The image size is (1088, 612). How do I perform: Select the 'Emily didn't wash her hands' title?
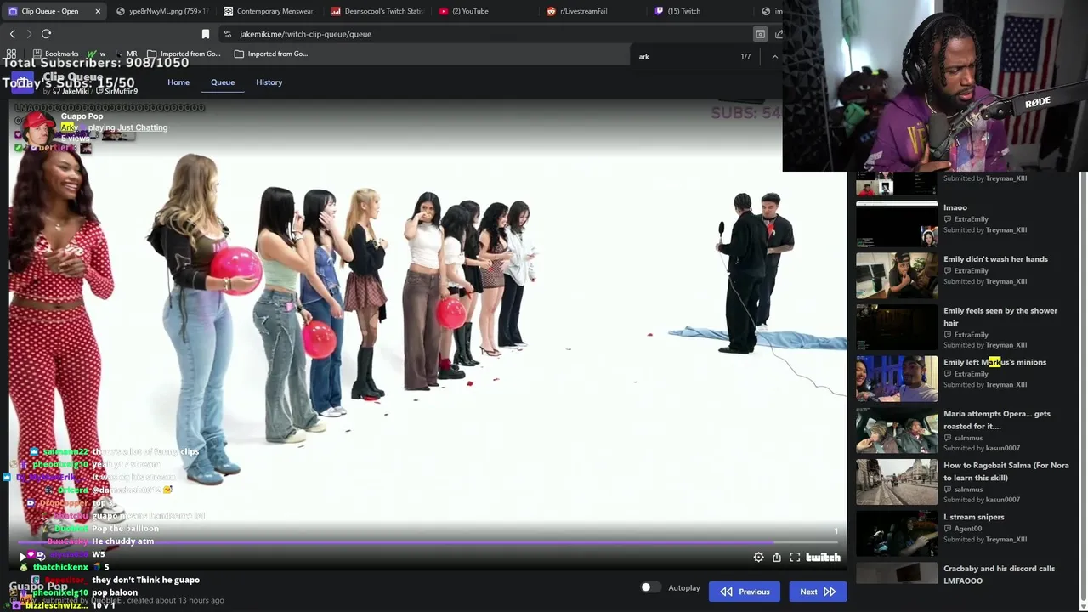click(995, 259)
